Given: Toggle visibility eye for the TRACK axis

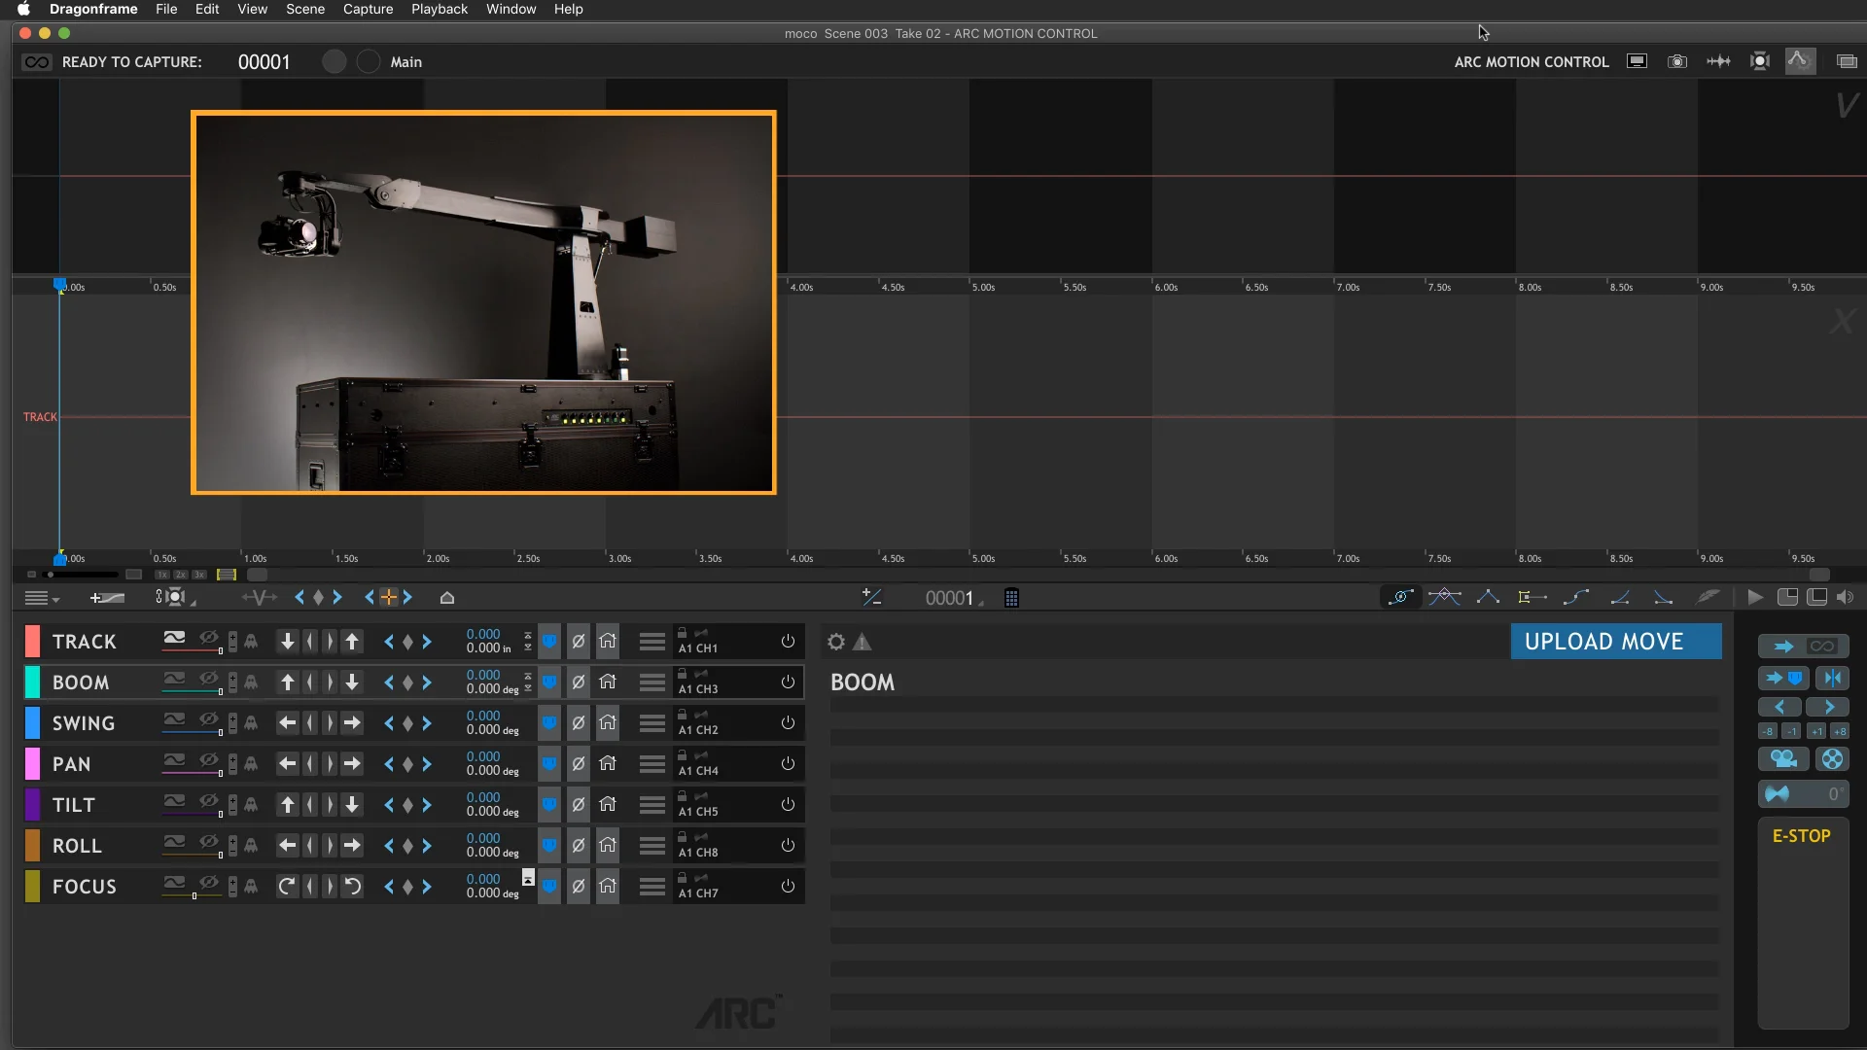Looking at the screenshot, I should pos(209,639).
